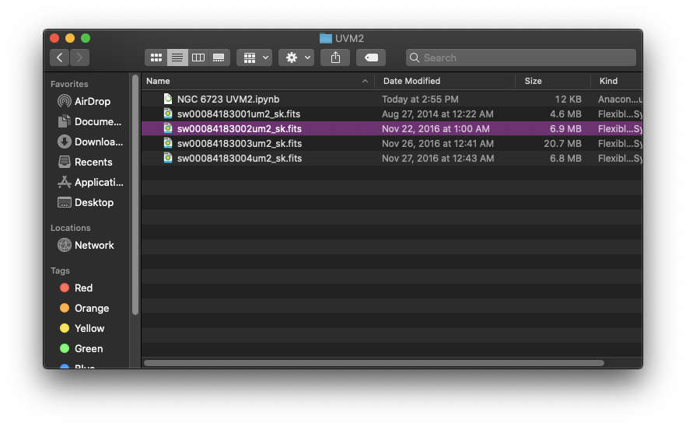Switch to icon view
Viewport: 686px width, 426px height.
click(x=156, y=58)
